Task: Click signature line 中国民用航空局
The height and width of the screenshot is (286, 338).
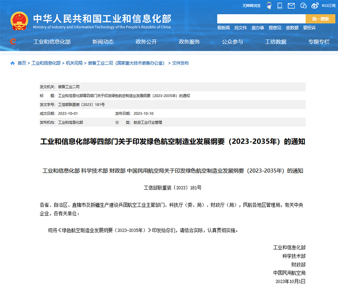Action: tap(289, 273)
